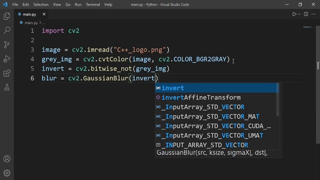
Task: Open the Terminal menu
Action: (x=93, y=4)
